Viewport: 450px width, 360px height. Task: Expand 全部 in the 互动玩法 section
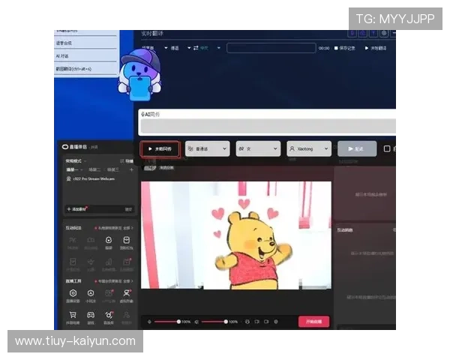click(x=128, y=228)
